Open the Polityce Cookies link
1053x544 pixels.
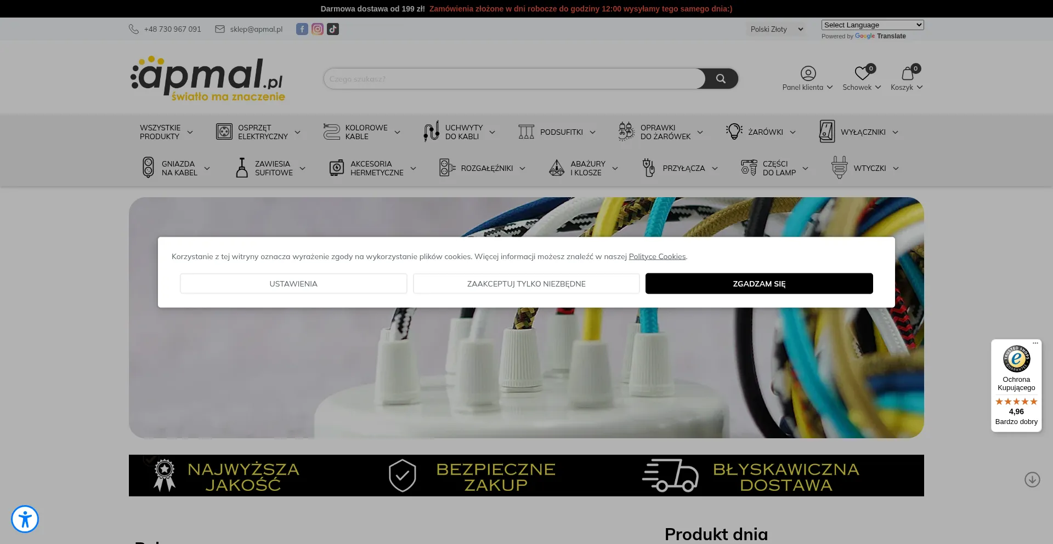[657, 256]
